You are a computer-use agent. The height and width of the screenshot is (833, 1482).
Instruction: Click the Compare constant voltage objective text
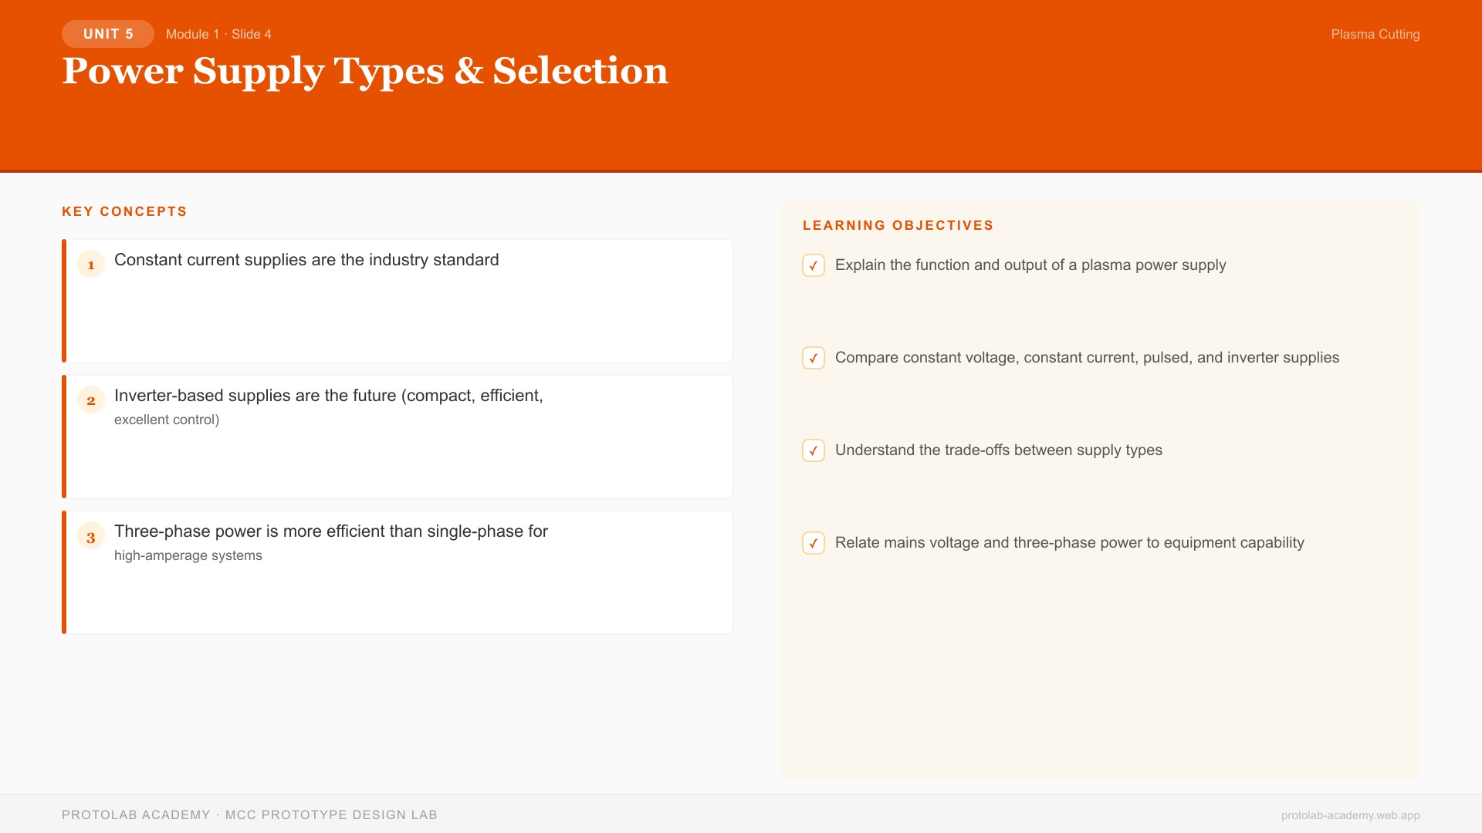1087,358
